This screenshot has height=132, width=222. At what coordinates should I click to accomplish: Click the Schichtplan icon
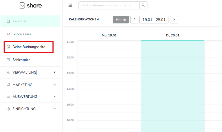point(8,60)
